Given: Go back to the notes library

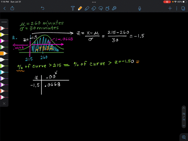Looking at the screenshot, I should pyautogui.click(x=5, y=9).
